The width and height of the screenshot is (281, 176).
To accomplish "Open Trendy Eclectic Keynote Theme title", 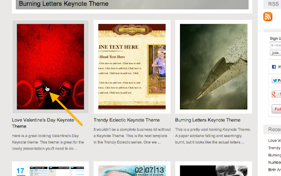I will point(126,120).
